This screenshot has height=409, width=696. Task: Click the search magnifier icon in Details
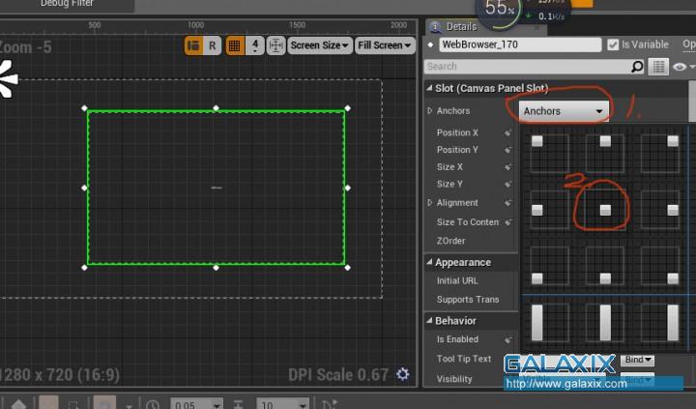[x=637, y=67]
